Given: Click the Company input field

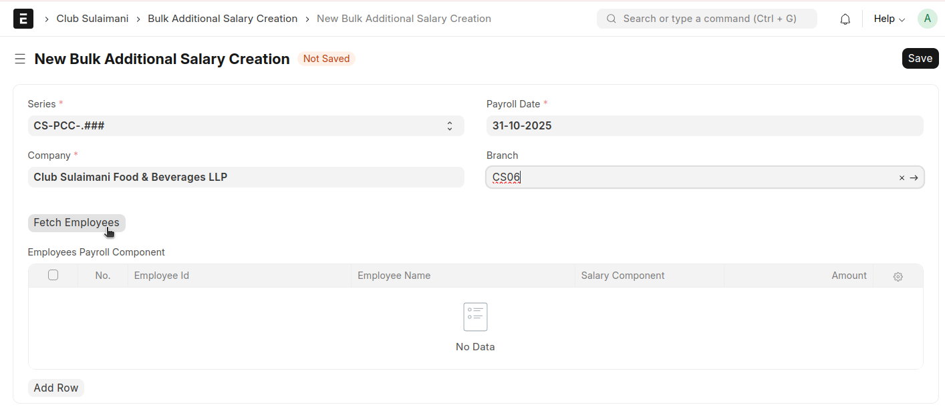Looking at the screenshot, I should tap(245, 177).
